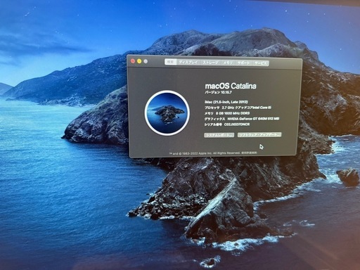Viewport: 360px width, 270px height.
Task: Minimize the window with yellow button
Action: click(x=139, y=61)
